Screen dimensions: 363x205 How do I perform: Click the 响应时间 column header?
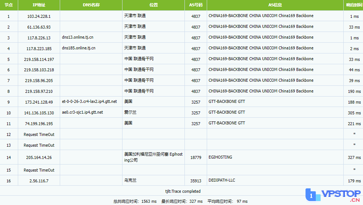click(353, 5)
